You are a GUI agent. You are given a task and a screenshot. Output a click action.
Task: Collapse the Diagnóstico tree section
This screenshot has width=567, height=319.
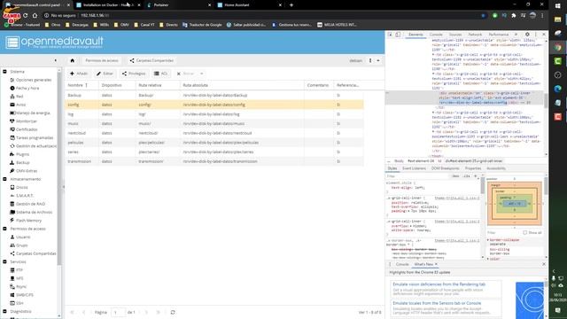(4, 311)
